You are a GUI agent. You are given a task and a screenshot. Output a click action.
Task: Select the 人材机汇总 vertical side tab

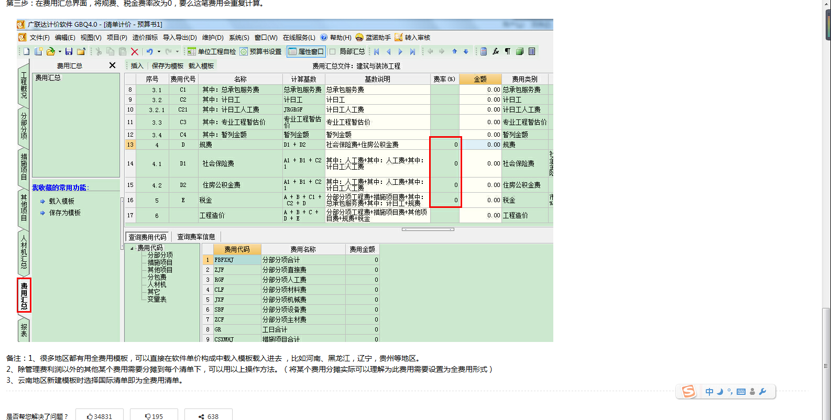[24, 252]
